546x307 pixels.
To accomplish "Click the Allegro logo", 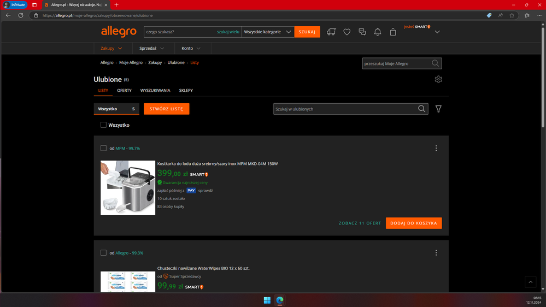I will tap(119, 32).
